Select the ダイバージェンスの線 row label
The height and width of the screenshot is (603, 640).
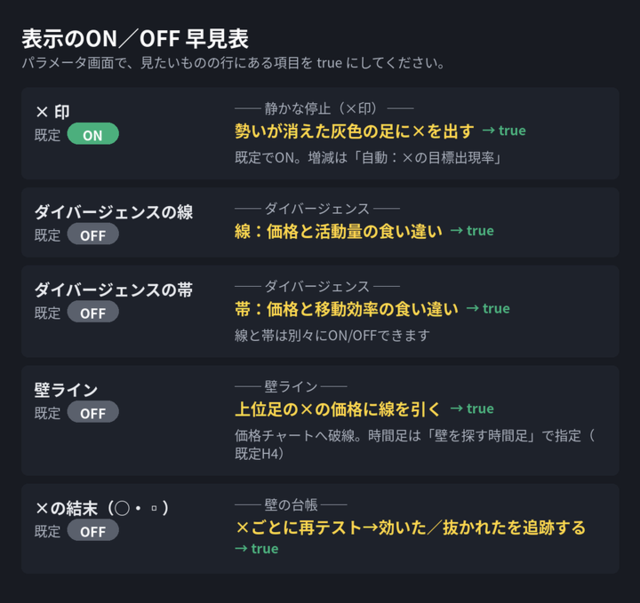click(x=114, y=212)
